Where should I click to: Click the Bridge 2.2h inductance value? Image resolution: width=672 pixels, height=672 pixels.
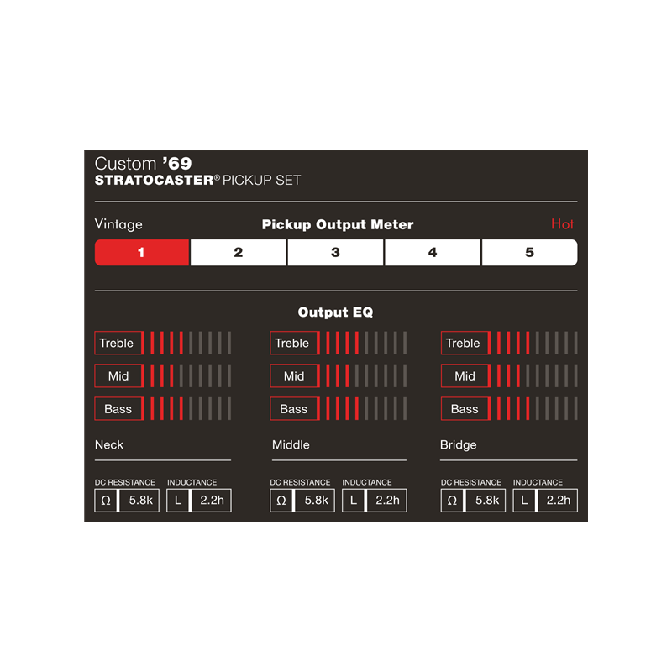point(558,501)
